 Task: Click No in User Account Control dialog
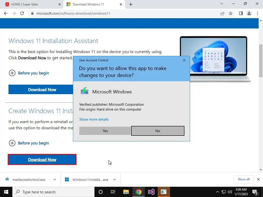pos(158,131)
